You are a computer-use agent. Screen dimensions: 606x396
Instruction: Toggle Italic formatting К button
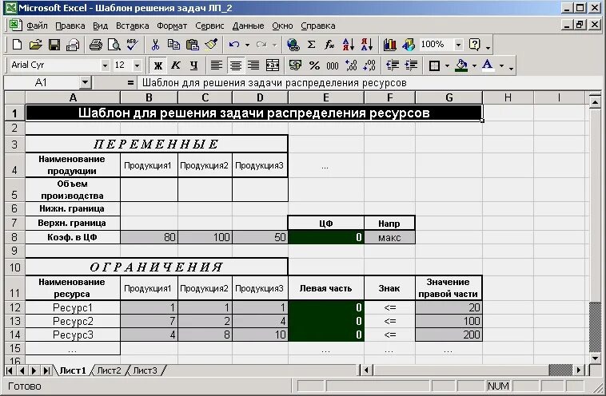176,65
